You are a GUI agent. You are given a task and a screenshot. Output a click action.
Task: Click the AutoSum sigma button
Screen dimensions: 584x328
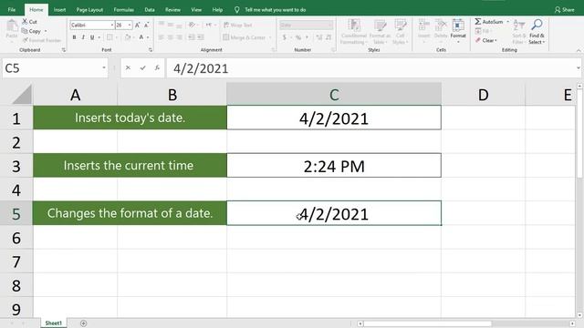489,22
